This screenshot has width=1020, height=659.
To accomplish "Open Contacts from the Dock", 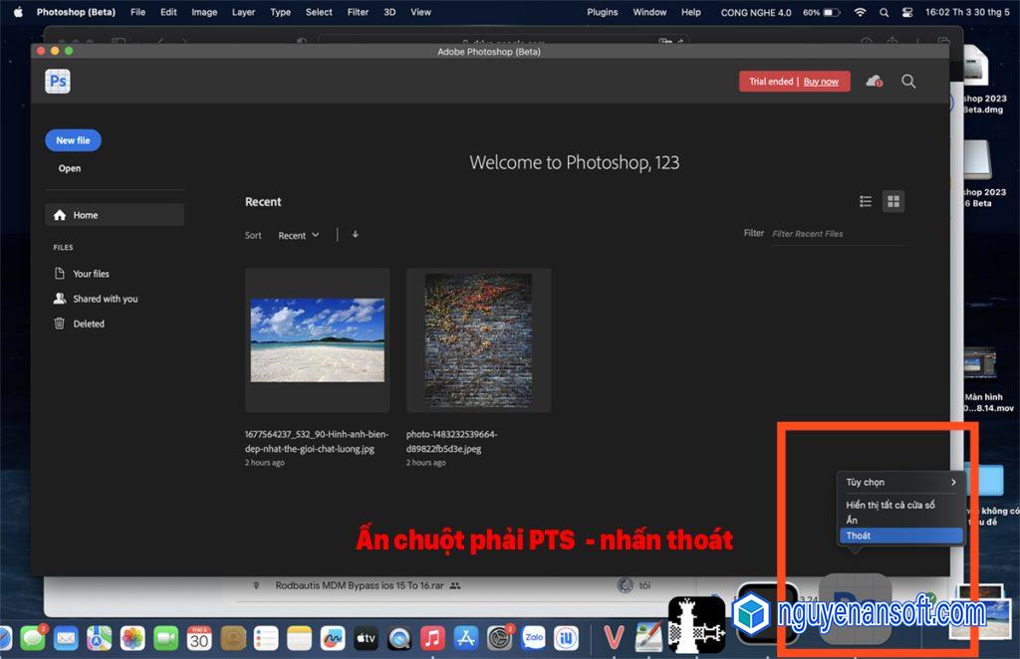I will [x=233, y=638].
